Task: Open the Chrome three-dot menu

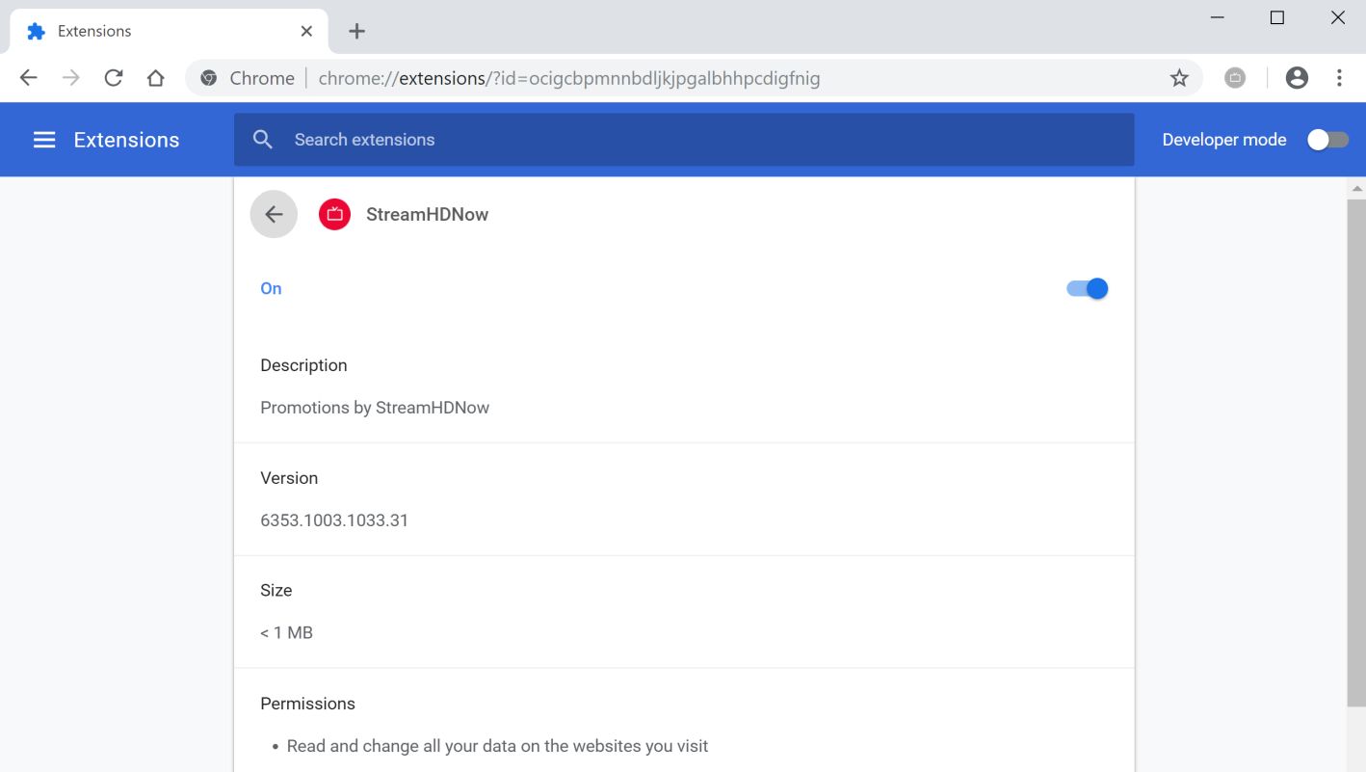Action: pyautogui.click(x=1339, y=78)
